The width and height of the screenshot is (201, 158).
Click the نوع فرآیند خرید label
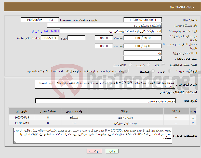186,71
